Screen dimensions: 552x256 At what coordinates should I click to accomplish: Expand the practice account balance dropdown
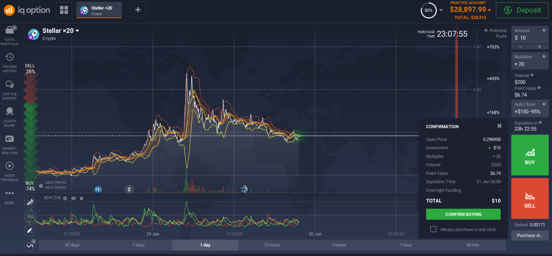click(489, 10)
